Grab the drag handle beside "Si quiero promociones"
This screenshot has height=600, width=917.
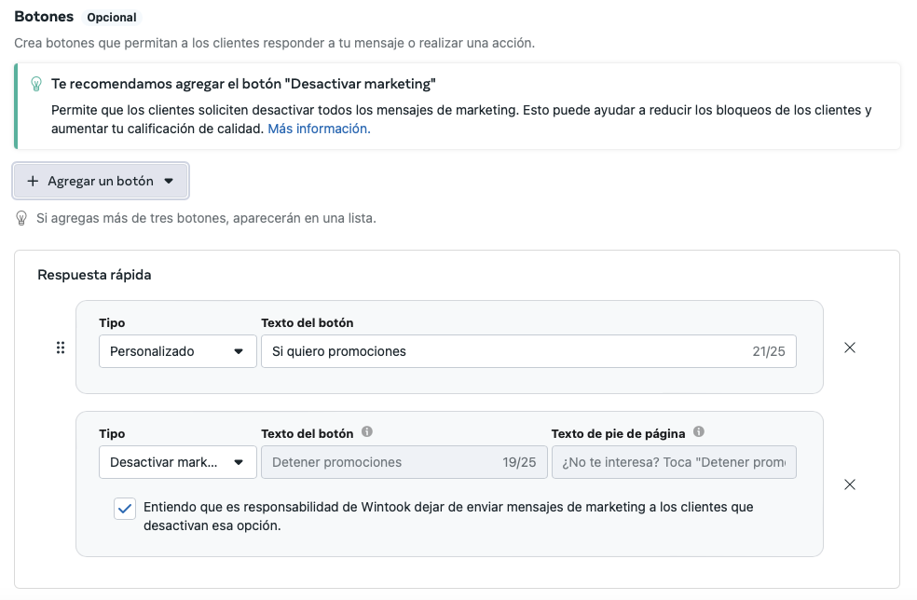click(61, 348)
